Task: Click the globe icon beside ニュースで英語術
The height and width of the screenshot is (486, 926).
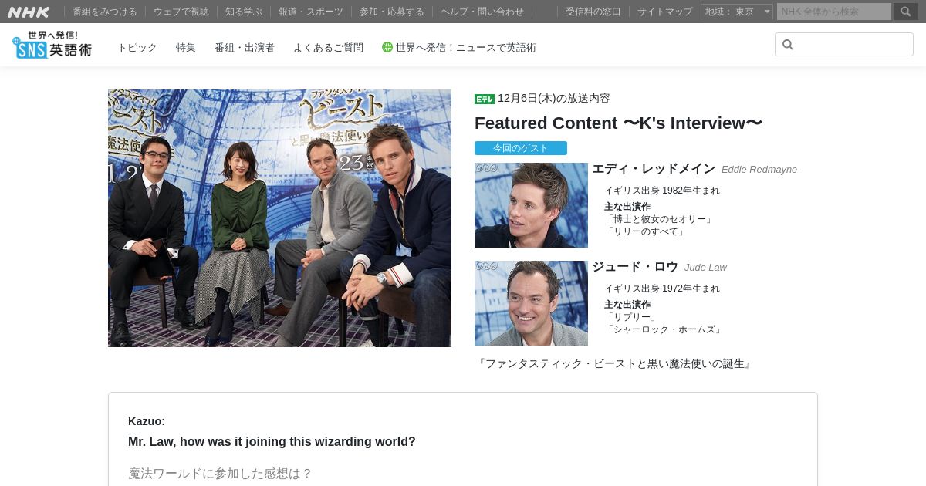Action: 387,47
